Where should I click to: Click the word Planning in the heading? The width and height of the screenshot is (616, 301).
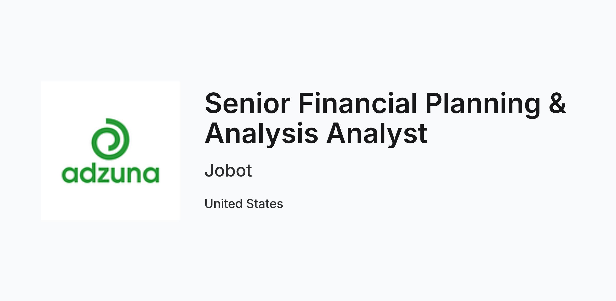(483, 105)
